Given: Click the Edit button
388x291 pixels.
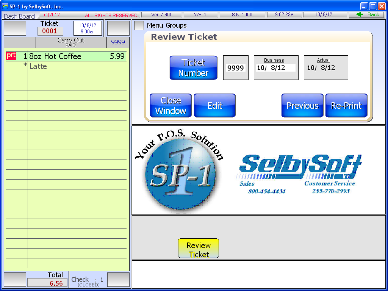Looking at the screenshot, I should pyautogui.click(x=214, y=105).
